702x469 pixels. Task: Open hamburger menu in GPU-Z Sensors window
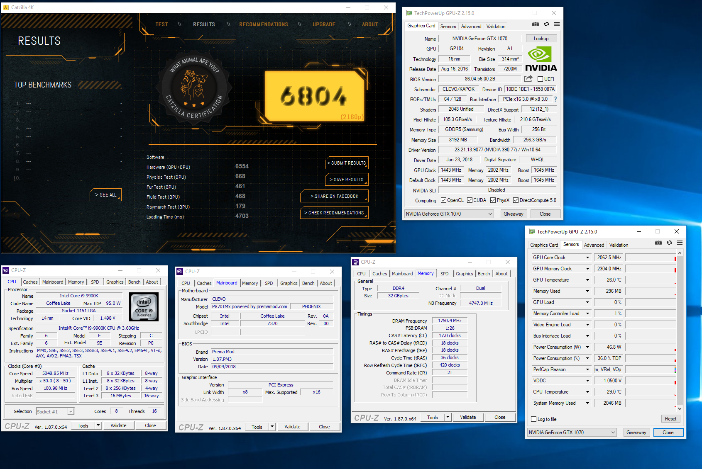click(x=680, y=243)
